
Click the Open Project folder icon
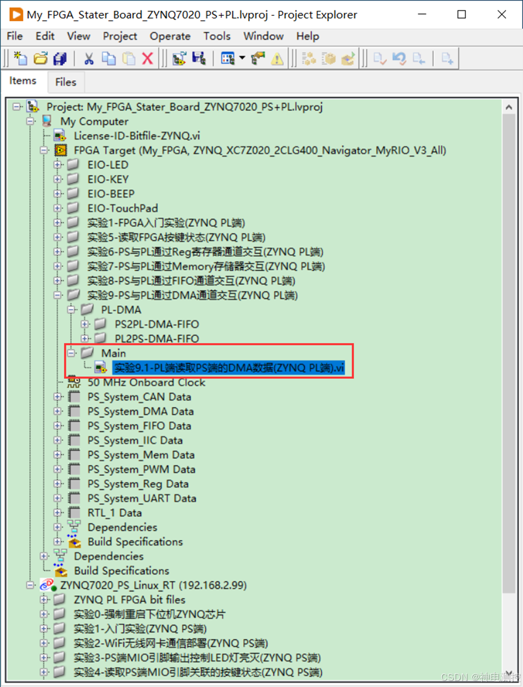(x=40, y=58)
